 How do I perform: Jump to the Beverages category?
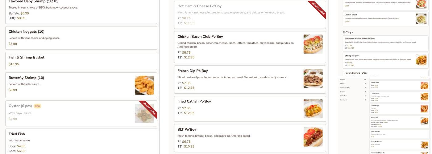pyautogui.click(x=343, y=100)
